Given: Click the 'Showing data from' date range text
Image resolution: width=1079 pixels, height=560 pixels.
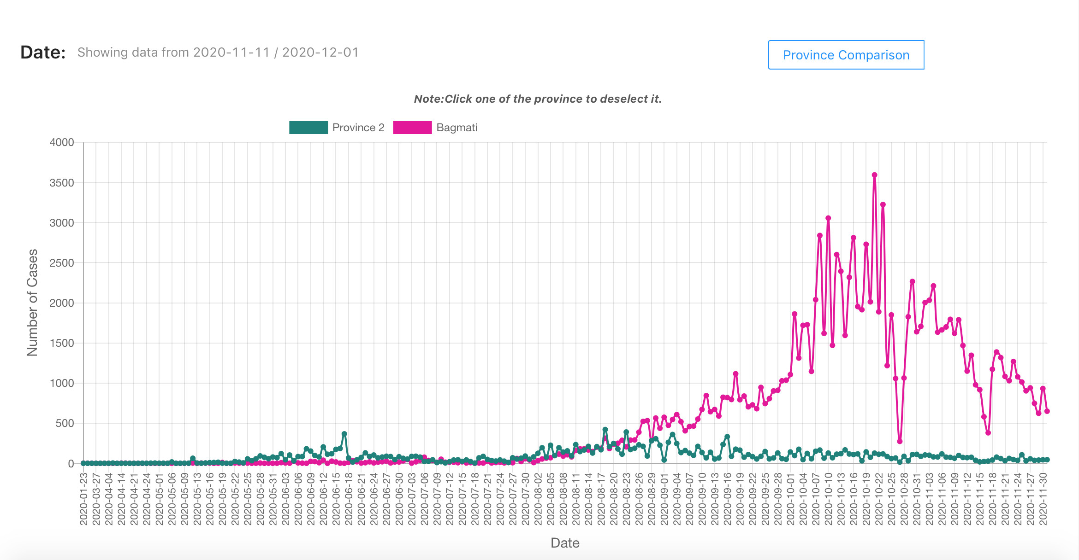Looking at the screenshot, I should pos(218,52).
